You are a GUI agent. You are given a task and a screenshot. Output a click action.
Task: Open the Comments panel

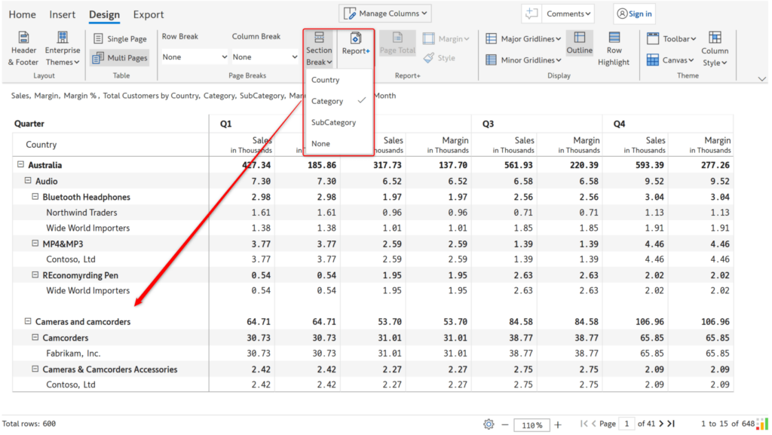[x=568, y=13]
